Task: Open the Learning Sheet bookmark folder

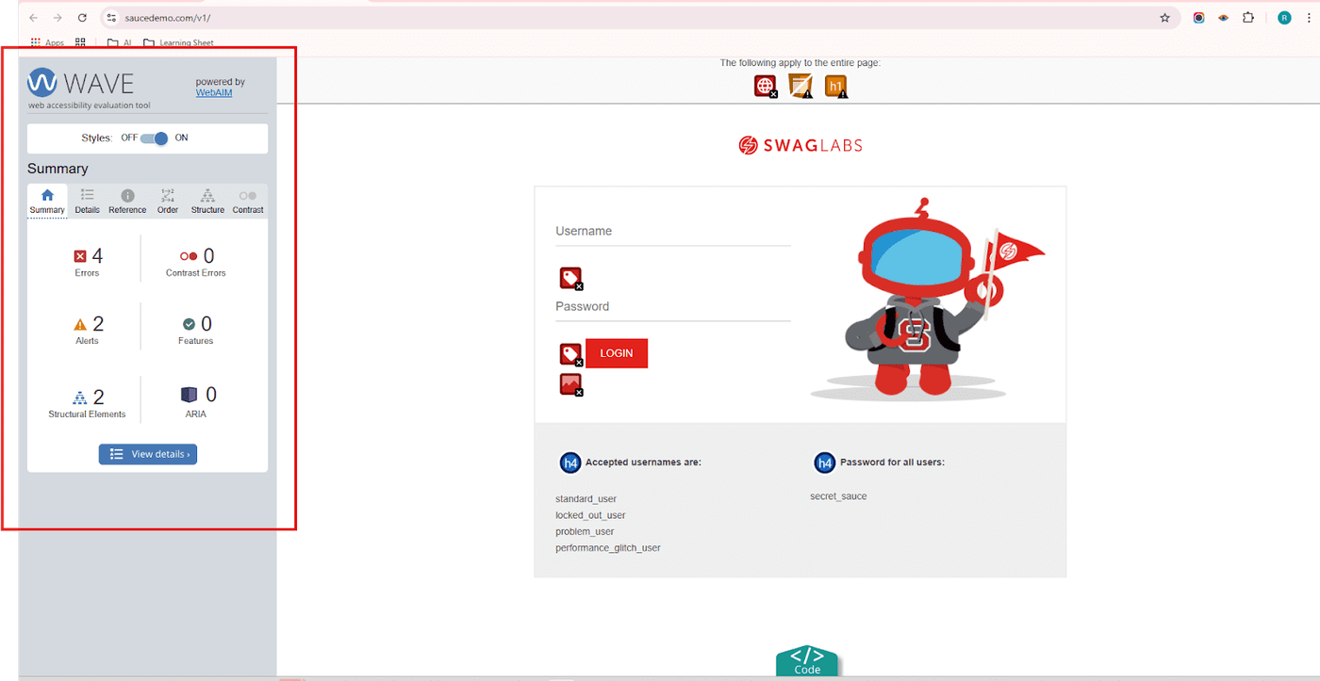Action: pos(178,42)
